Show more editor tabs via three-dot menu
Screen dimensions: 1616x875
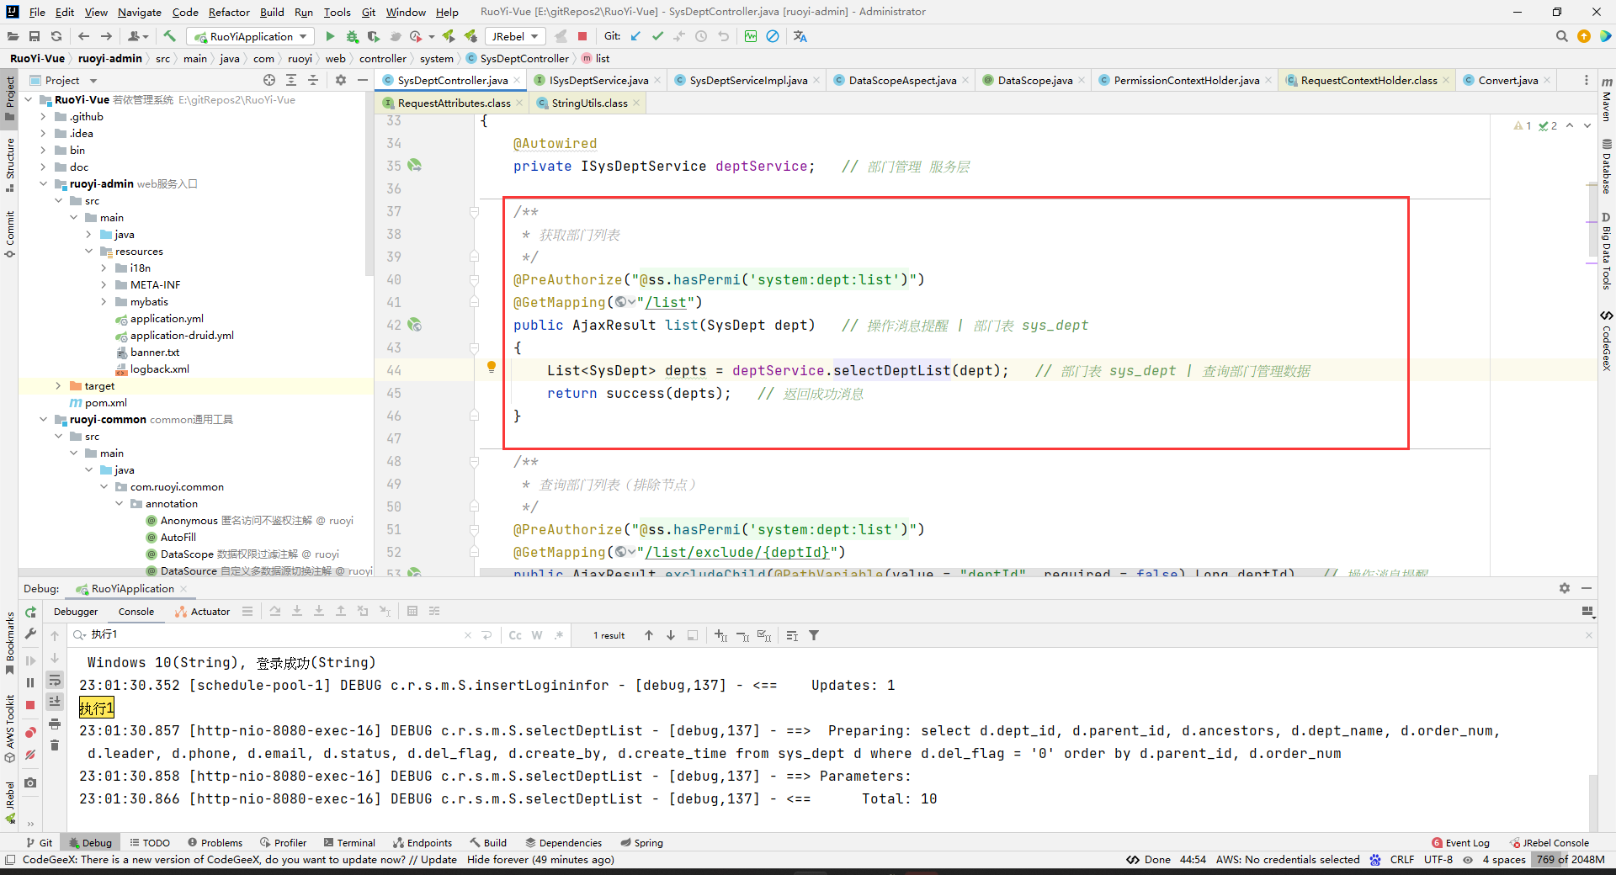click(x=1587, y=80)
